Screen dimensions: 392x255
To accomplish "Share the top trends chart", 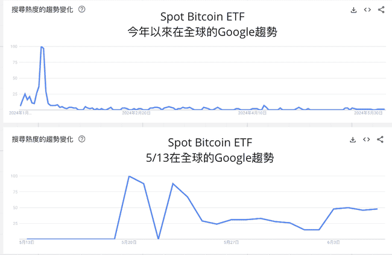I will 381,10.
